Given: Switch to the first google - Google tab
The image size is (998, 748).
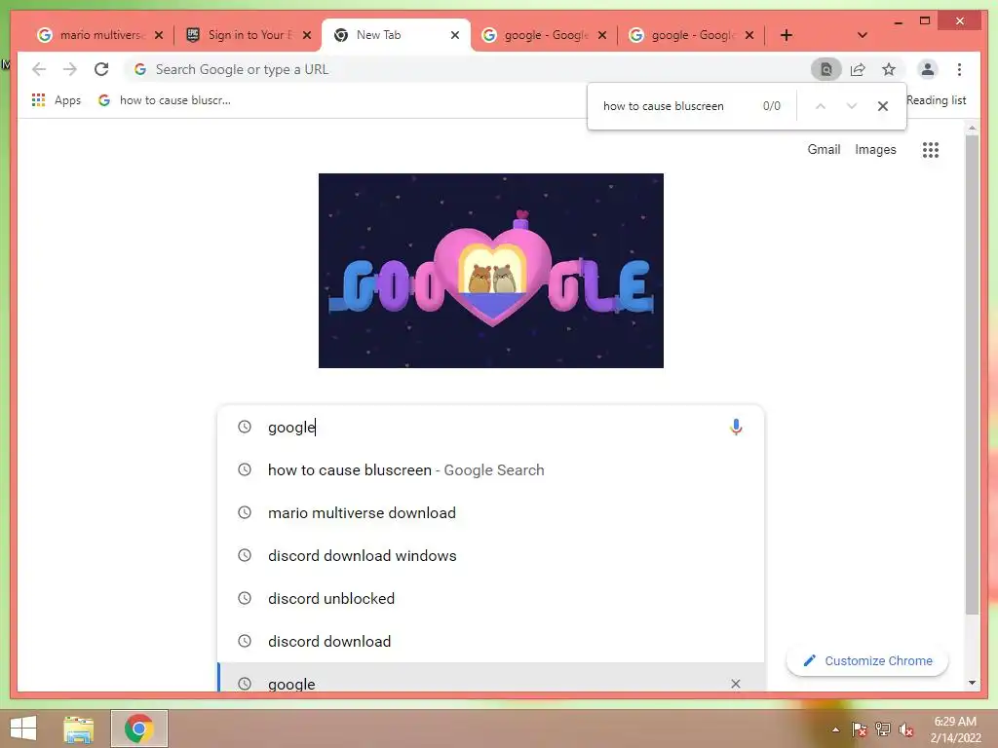Looking at the screenshot, I should coord(544,35).
